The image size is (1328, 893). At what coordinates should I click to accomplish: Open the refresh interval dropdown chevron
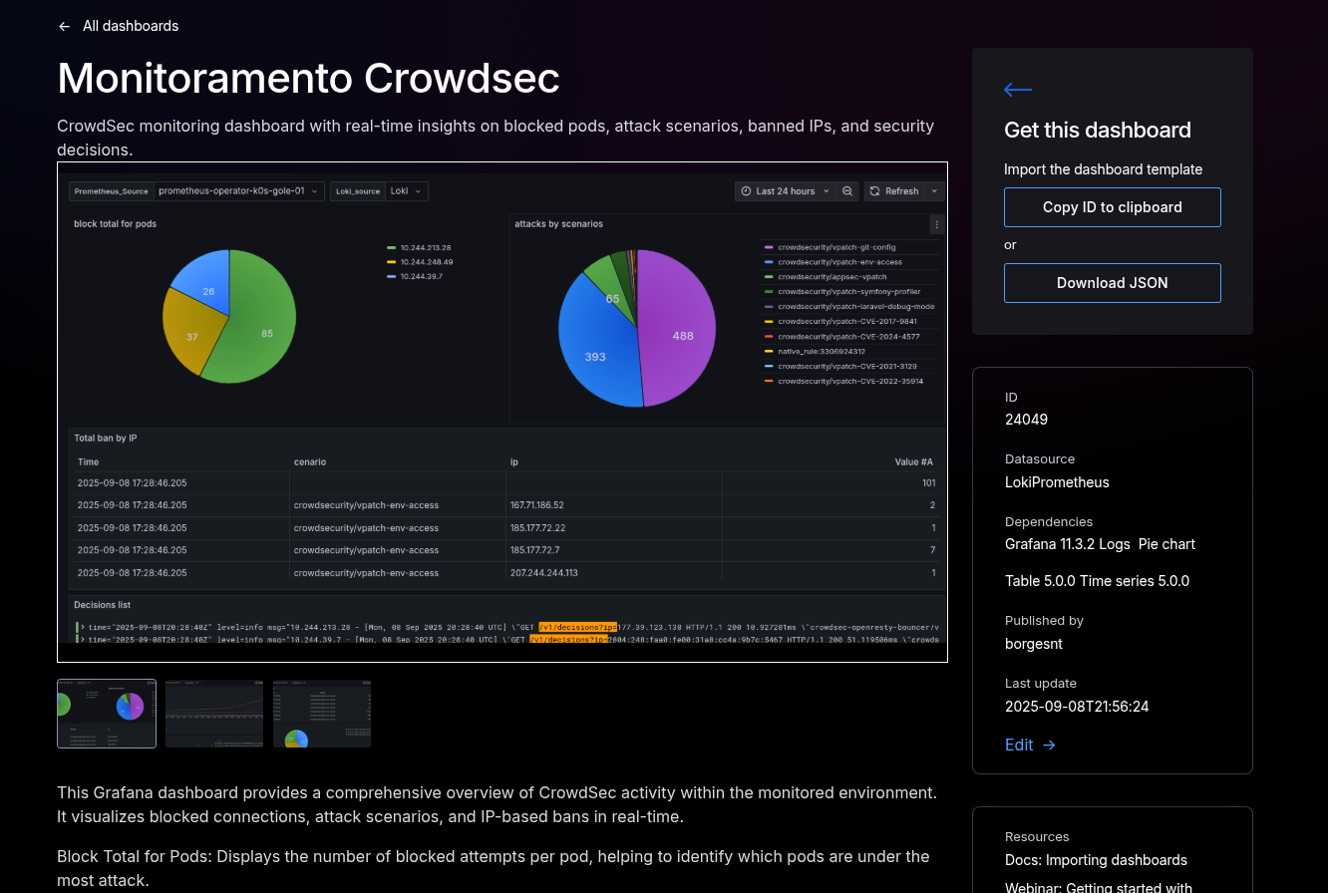point(935,190)
